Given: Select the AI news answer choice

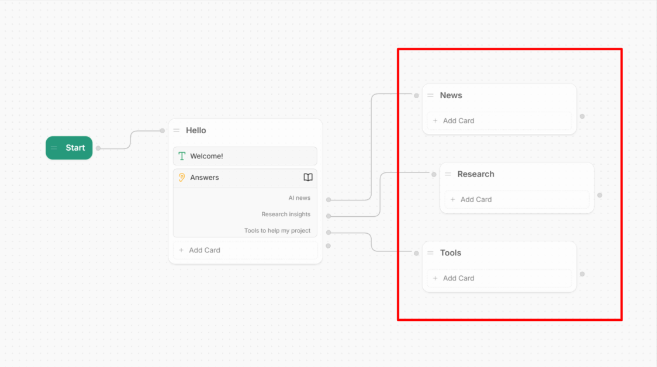Looking at the screenshot, I should point(299,198).
